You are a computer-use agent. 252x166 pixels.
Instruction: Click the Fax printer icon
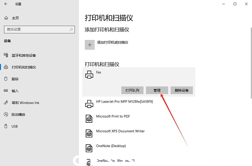[x=89, y=75]
